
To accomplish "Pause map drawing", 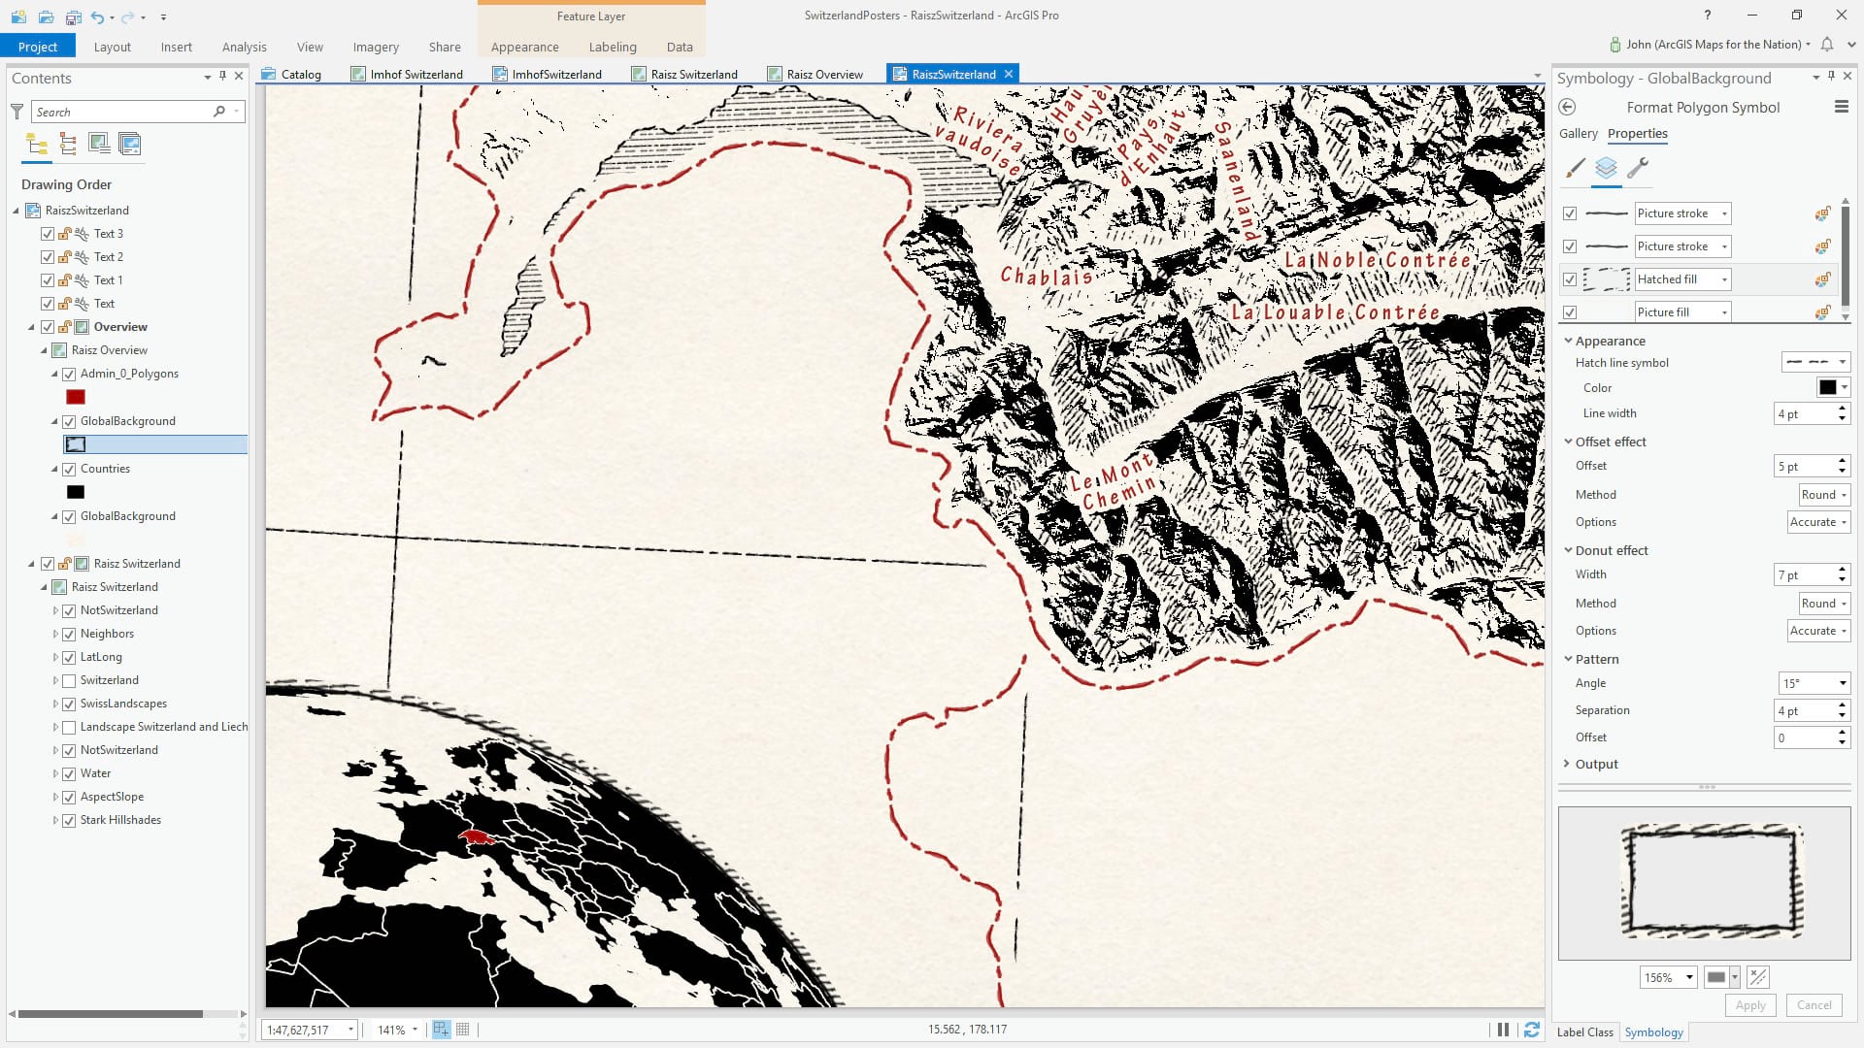I will [x=1503, y=1030].
